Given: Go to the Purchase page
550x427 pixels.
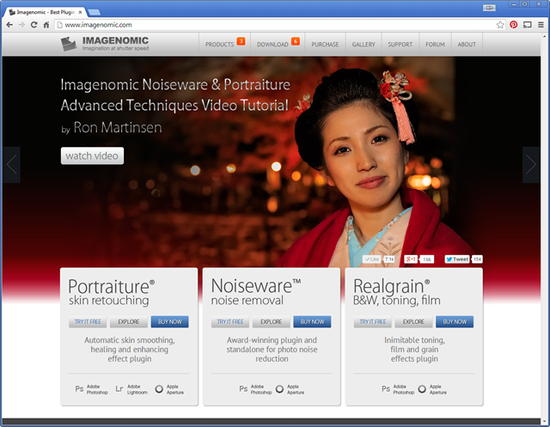Looking at the screenshot, I should tap(325, 44).
